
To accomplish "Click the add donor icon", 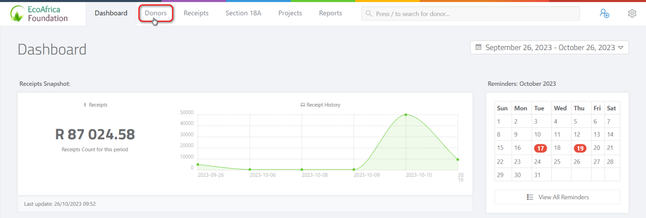I will point(604,13).
